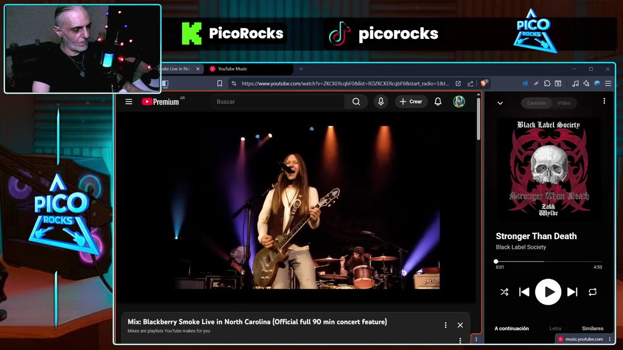Open YouTube notifications bell
The width and height of the screenshot is (623, 350).
438,102
